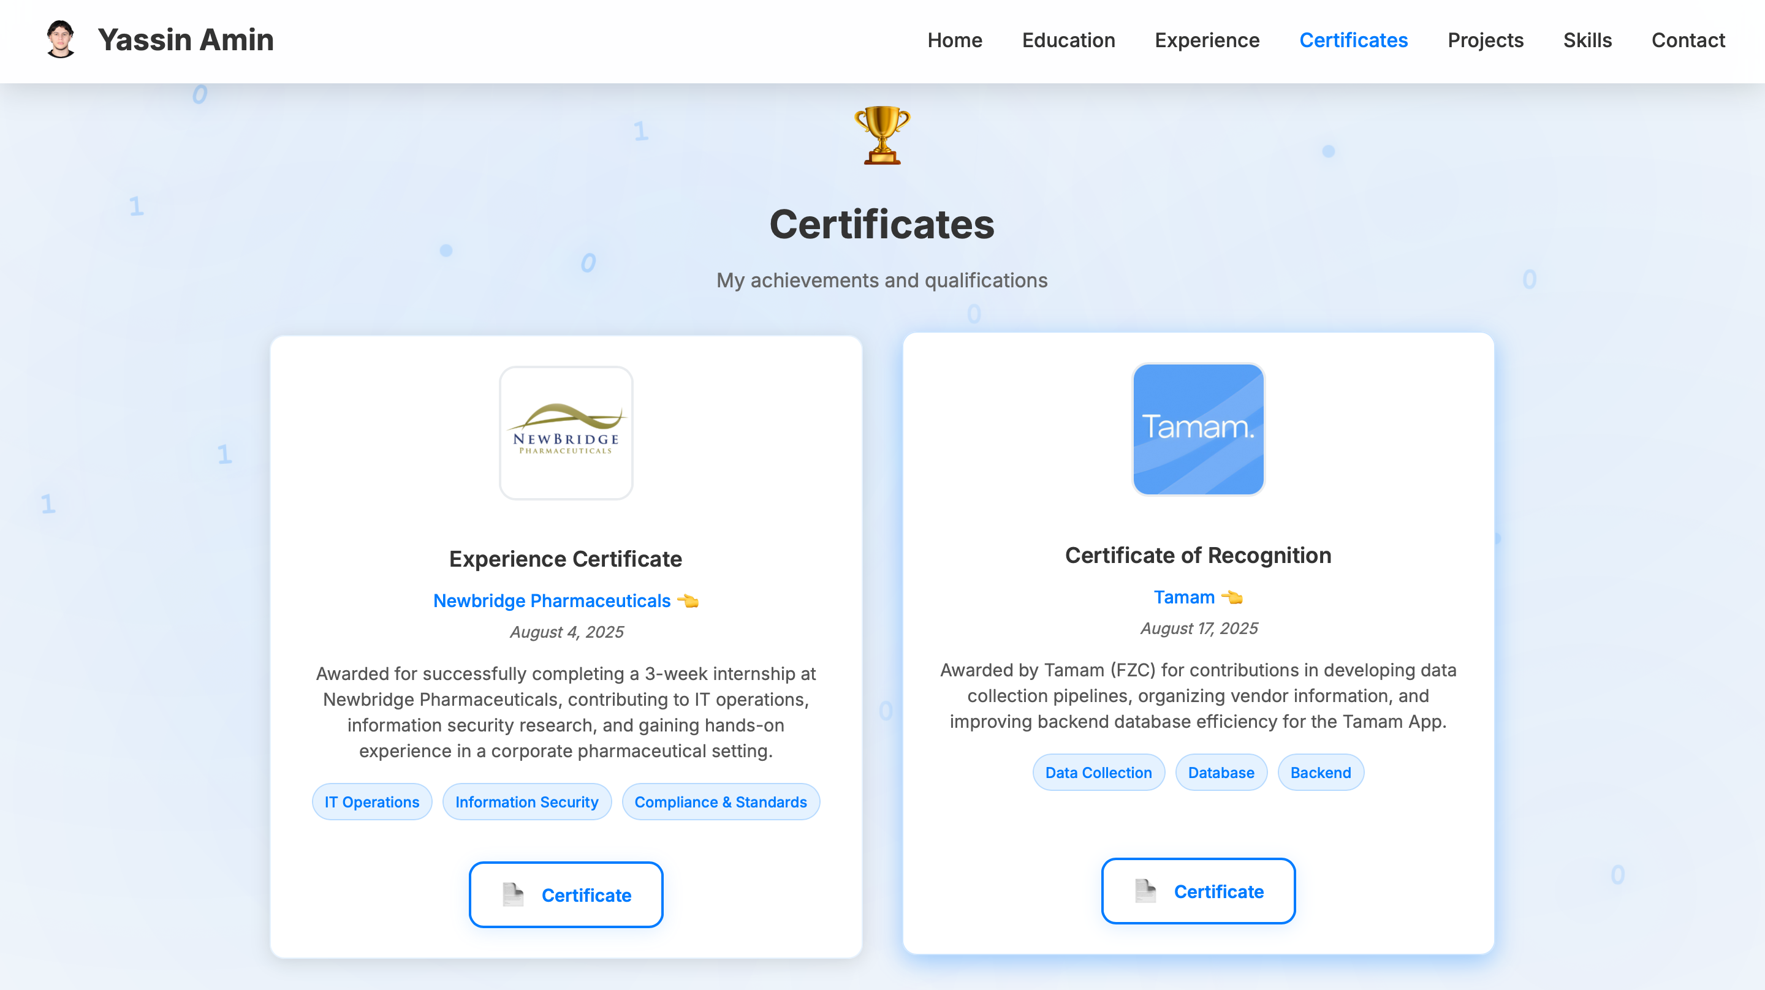Click Yassin Amin's profile avatar
Viewport: 1765px width, 990px height.
pyautogui.click(x=60, y=40)
